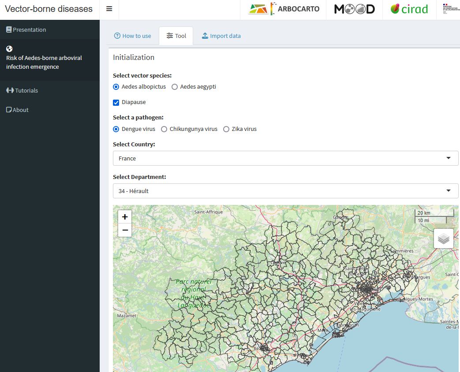Viewport: 460px width, 372px height.
Task: Select Aedes aegypti vector species
Action: tap(175, 87)
